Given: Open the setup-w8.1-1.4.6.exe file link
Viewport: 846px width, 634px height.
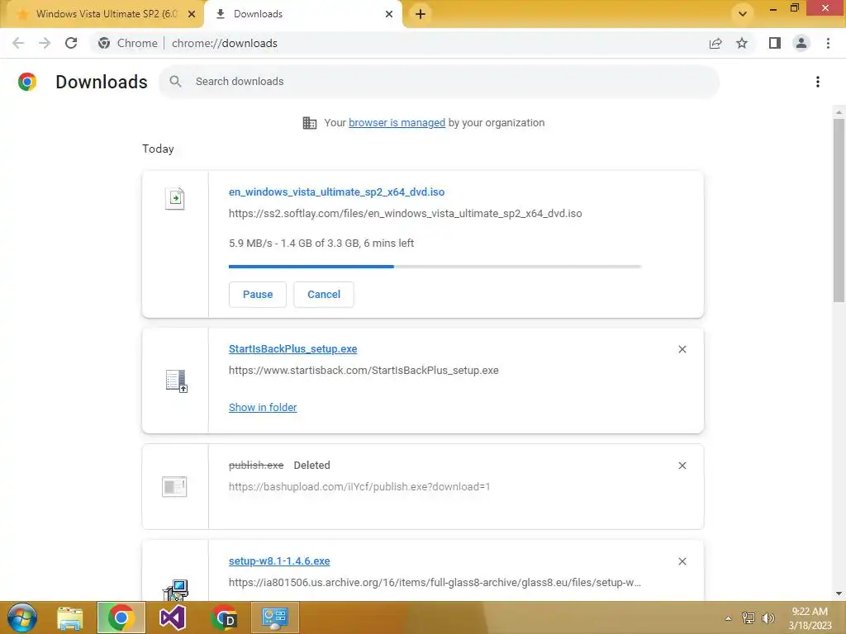Looking at the screenshot, I should [x=279, y=561].
